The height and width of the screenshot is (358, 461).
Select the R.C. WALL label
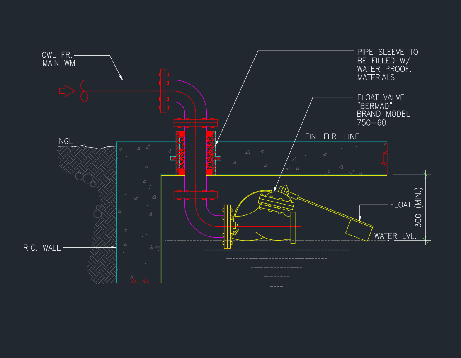(x=42, y=248)
